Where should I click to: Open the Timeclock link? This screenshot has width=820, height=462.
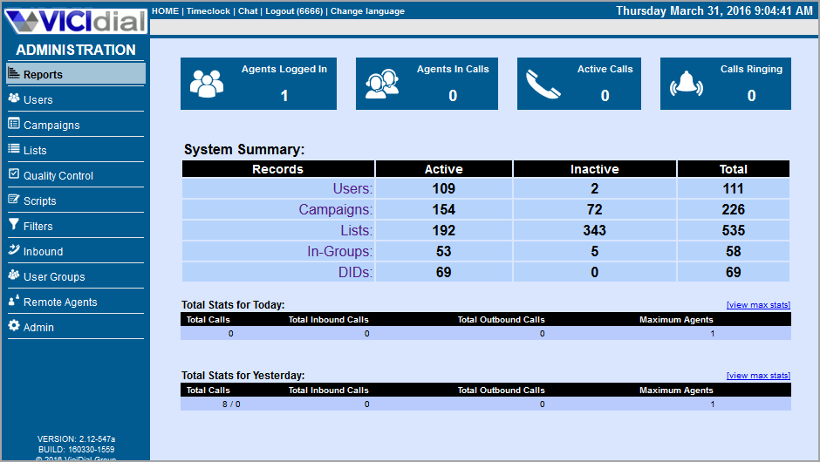(x=209, y=11)
